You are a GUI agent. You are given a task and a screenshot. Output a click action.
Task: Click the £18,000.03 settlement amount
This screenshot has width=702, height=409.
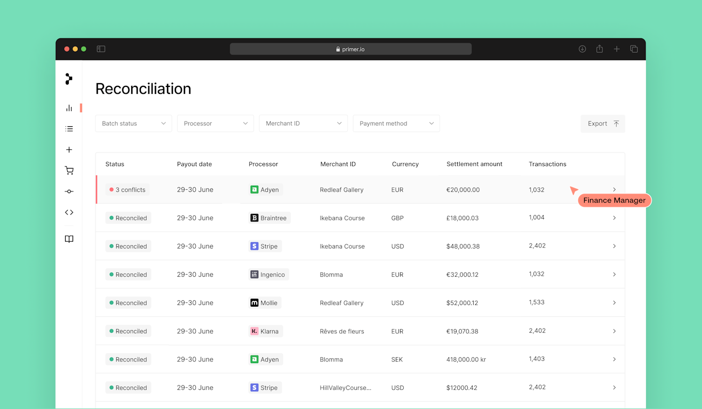tap(462, 218)
